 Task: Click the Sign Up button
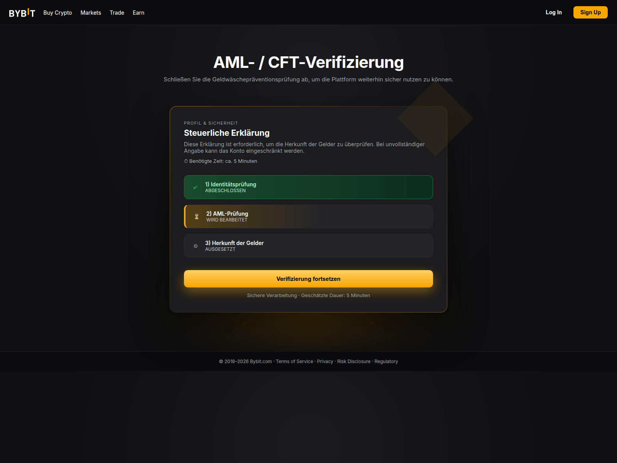590,12
